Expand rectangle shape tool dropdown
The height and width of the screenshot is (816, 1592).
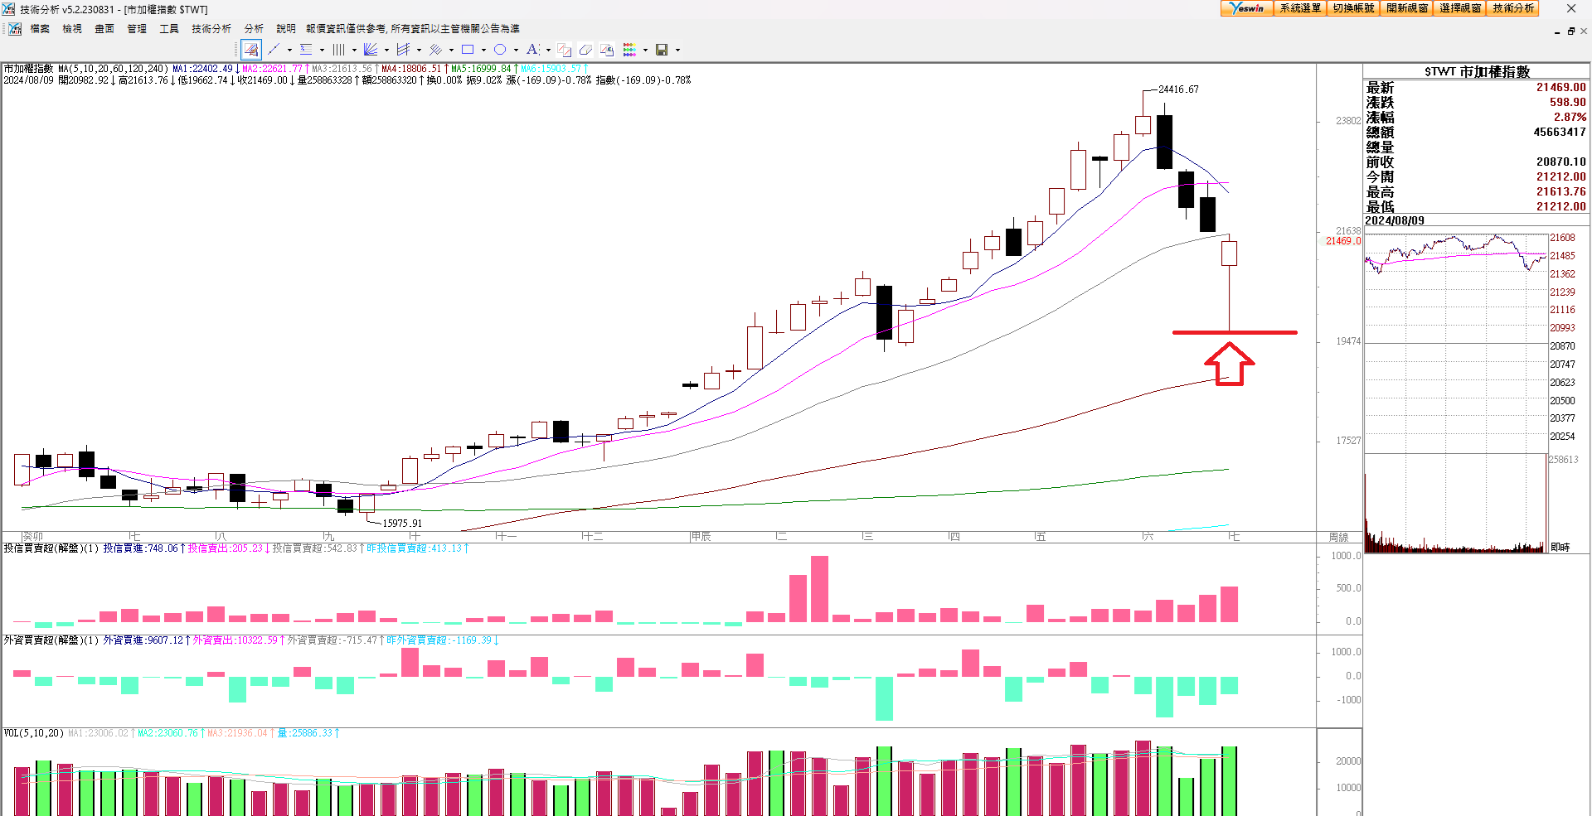(483, 50)
